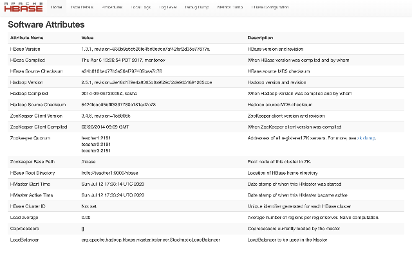Select the HBase Compiled attribute name

coord(27,60)
